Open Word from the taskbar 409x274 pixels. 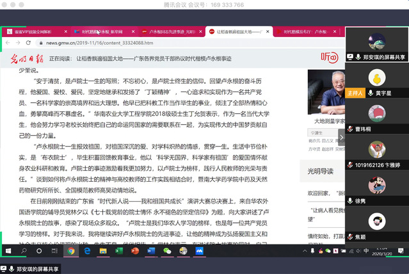[x=152, y=252]
